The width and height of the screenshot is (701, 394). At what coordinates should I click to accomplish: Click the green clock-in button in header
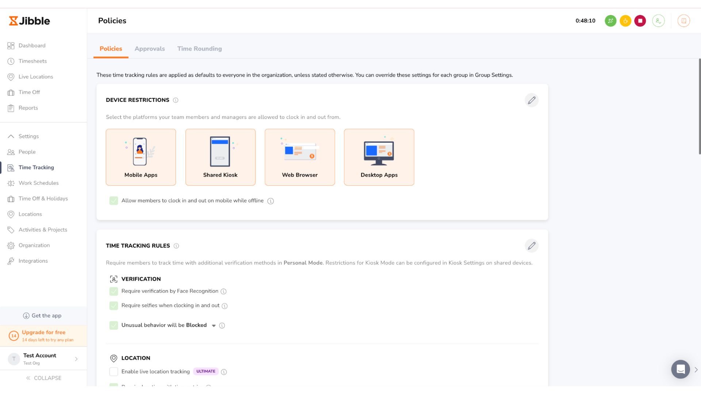point(610,21)
